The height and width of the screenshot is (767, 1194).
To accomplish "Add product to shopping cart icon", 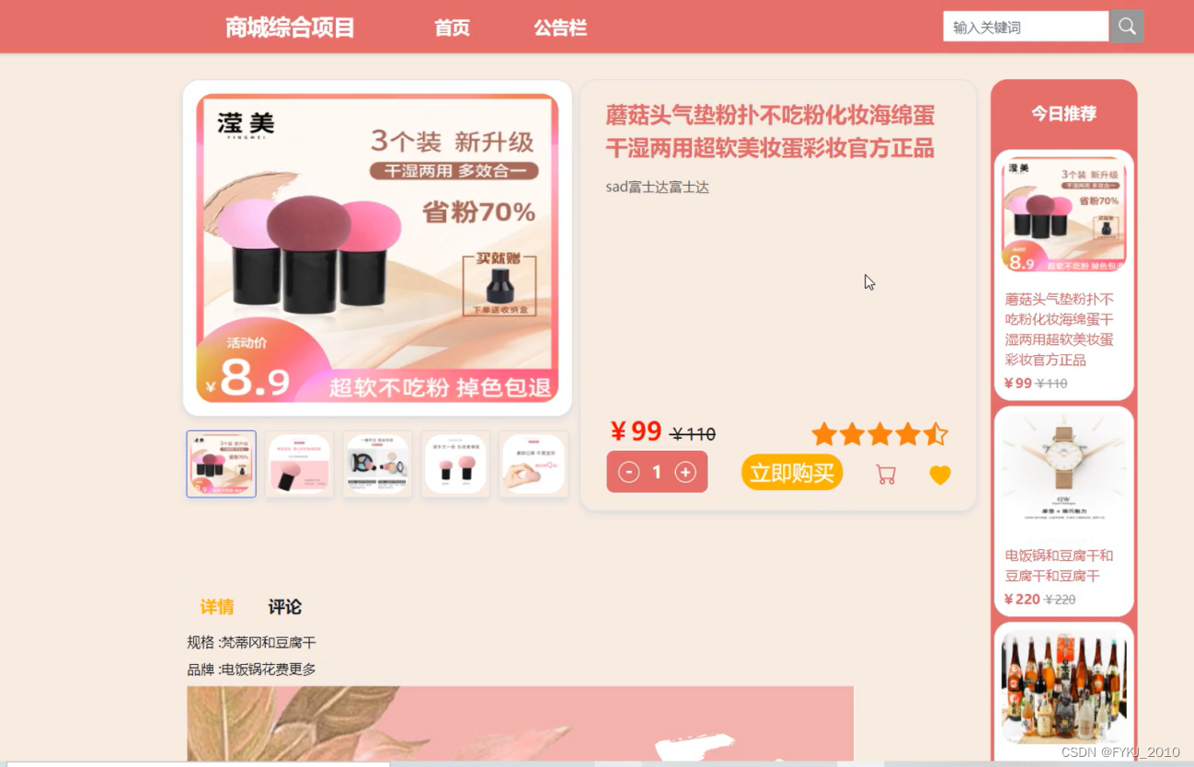I will pyautogui.click(x=886, y=475).
